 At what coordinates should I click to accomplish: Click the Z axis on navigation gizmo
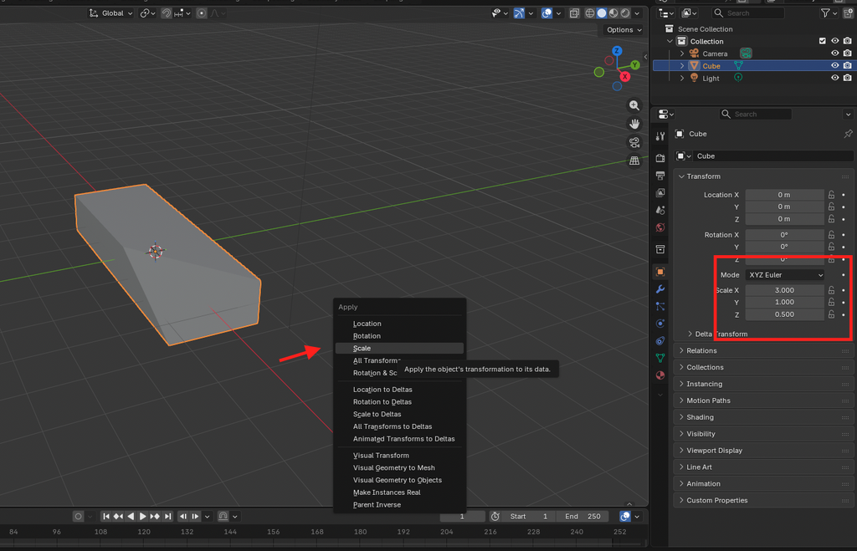[x=617, y=51]
